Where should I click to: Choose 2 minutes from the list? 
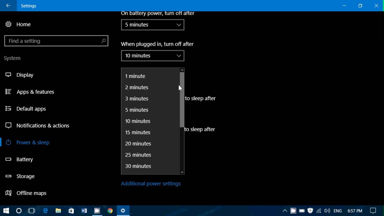click(x=151, y=87)
